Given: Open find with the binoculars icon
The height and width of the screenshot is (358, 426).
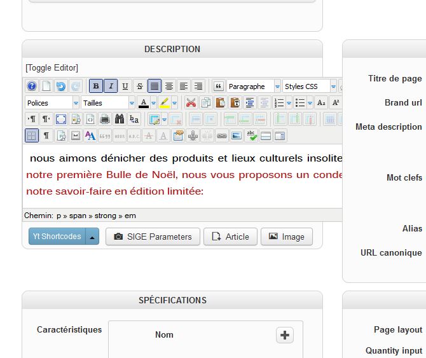Looking at the screenshot, I should tap(120, 120).
